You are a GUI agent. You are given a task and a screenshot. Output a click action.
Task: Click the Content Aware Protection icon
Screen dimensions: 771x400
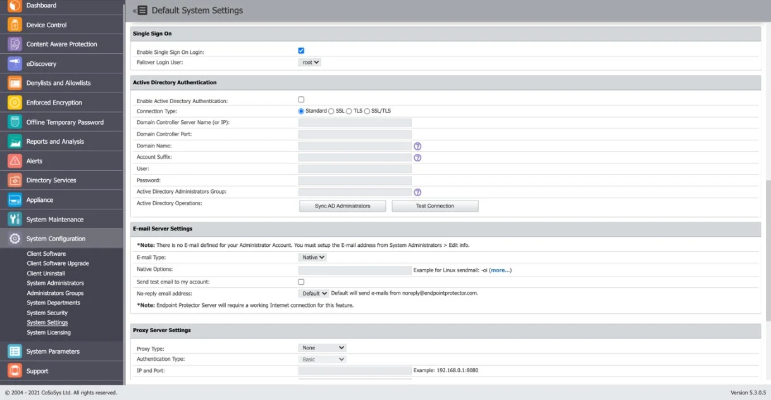(x=15, y=44)
